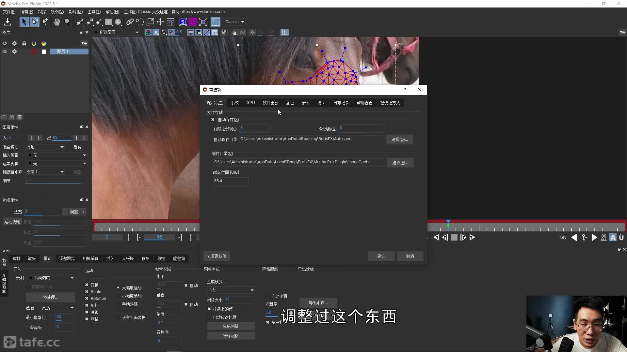Open the 键快捷方式 preferences tab
The image size is (627, 352).
click(390, 103)
